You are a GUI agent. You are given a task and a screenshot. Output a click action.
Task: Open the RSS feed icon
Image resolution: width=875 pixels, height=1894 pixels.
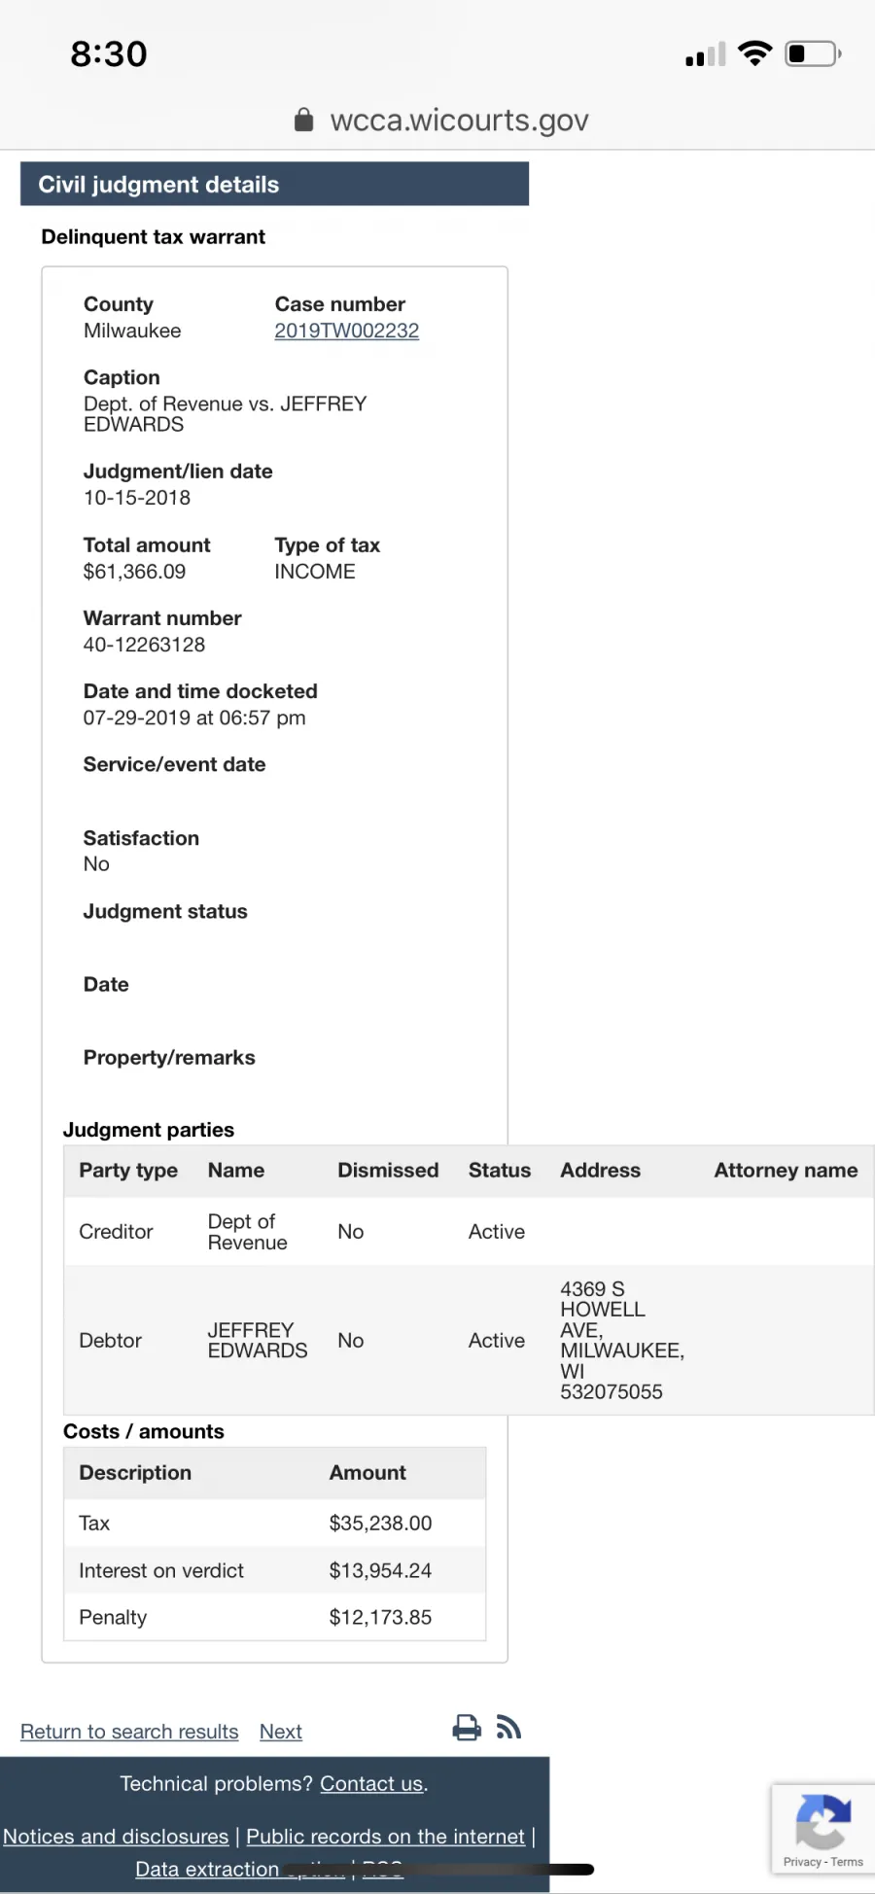tap(508, 1727)
